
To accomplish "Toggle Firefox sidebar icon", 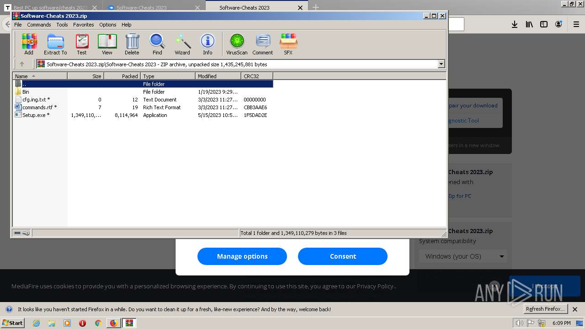I will (544, 24).
